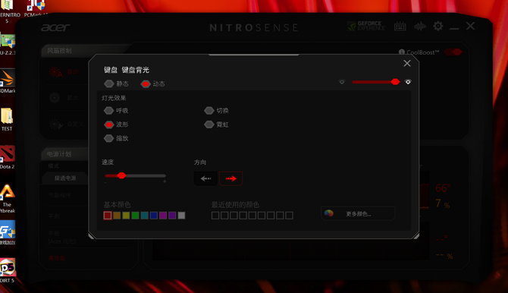Pick the blue basic color swatch
The image size is (508, 293).
pos(154,215)
